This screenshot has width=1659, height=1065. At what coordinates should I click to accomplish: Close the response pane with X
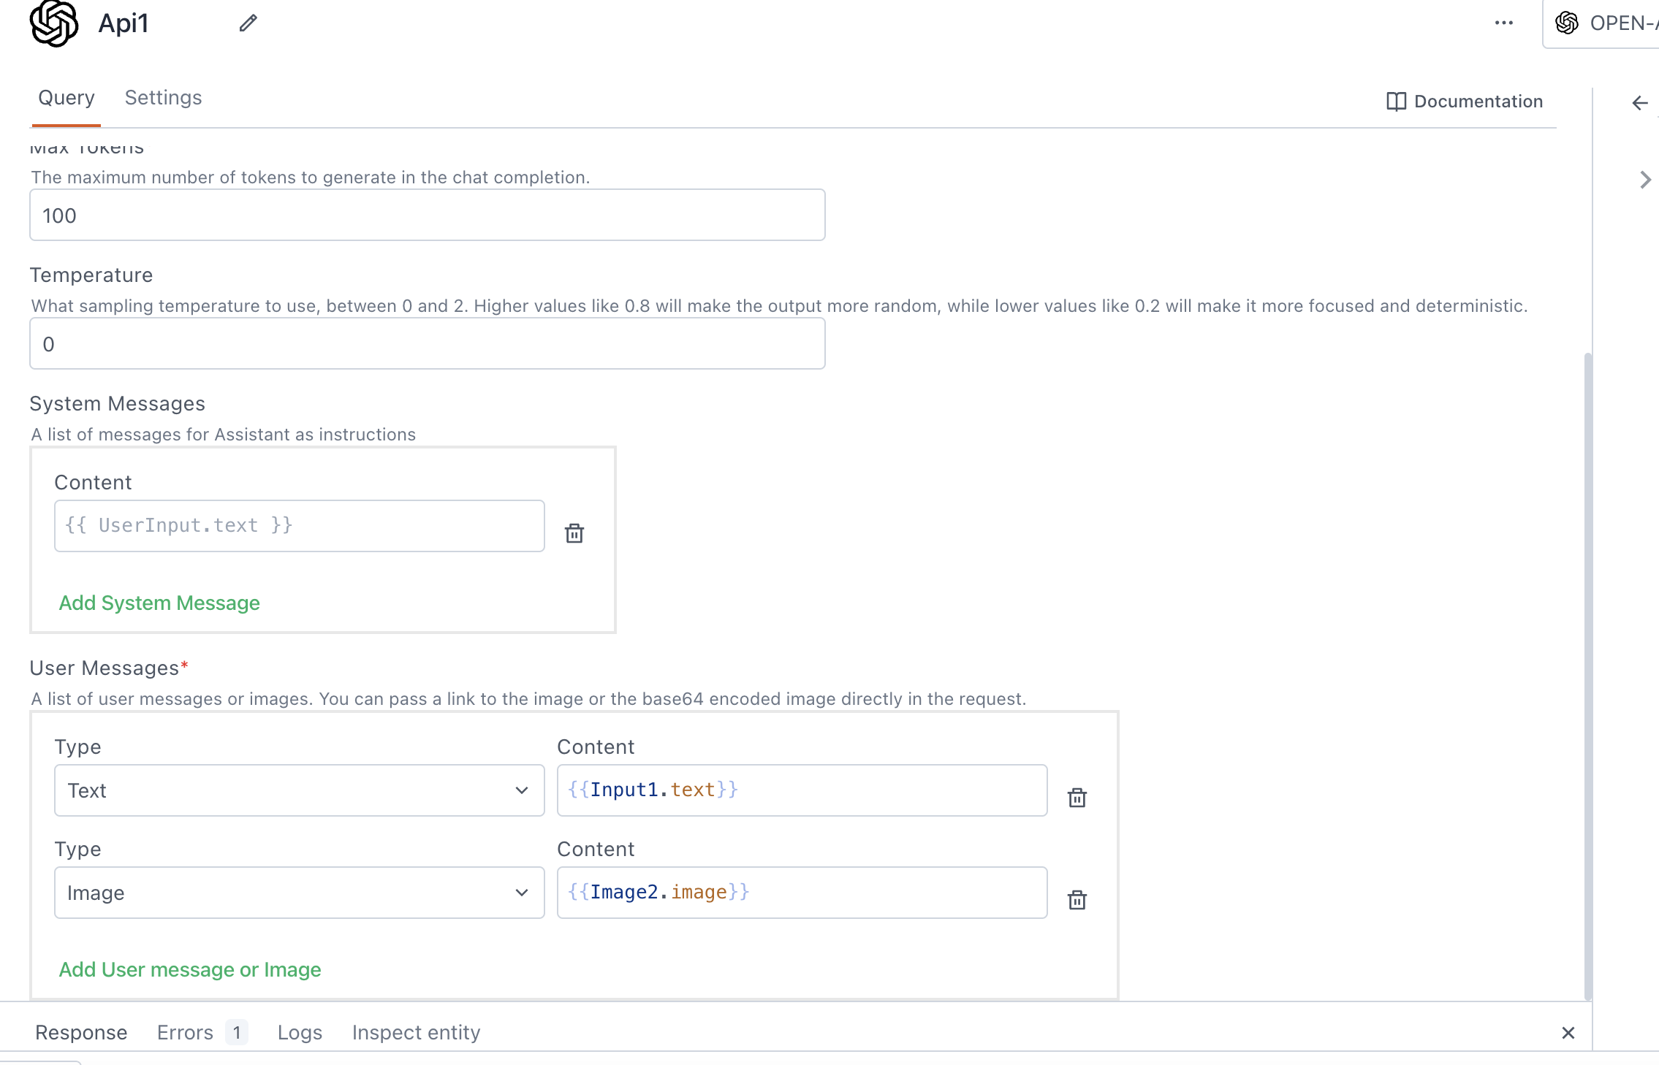pyautogui.click(x=1568, y=1033)
